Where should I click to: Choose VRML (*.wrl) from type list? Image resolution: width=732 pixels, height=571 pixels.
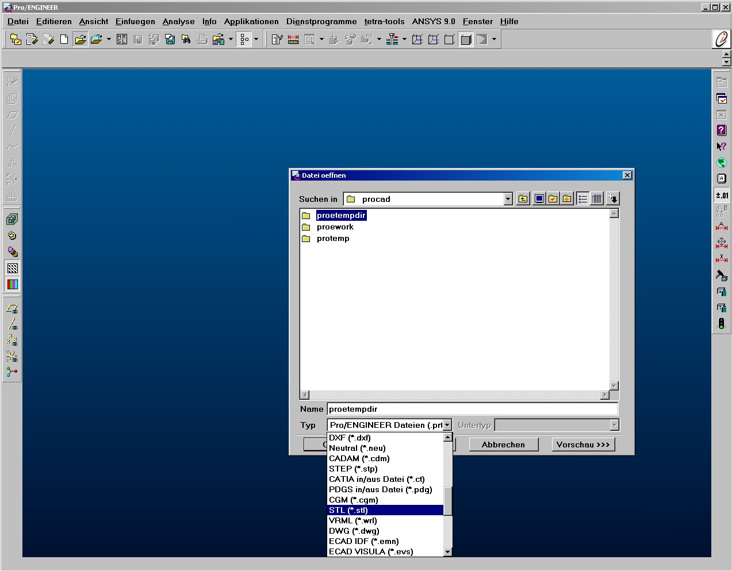tap(385, 520)
